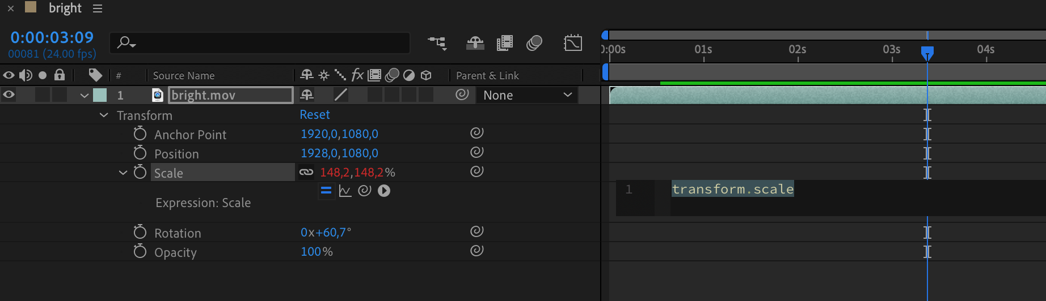Open the composition mini-flowchart
Screen dimensions: 1046x301
437,43
